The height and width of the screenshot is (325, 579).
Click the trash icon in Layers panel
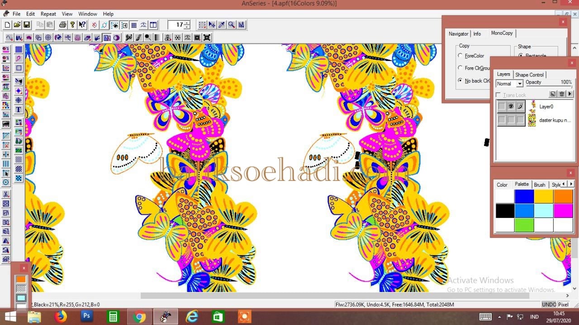(x=561, y=94)
